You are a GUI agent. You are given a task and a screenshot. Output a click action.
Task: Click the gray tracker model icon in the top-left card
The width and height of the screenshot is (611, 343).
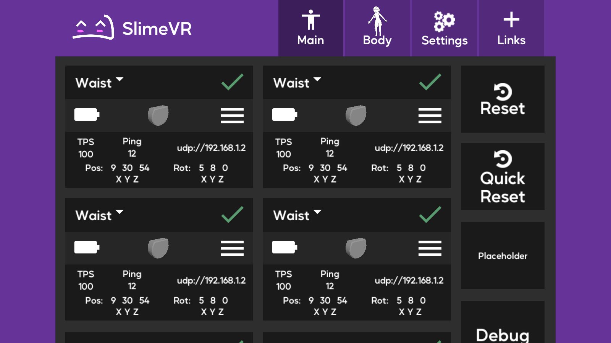coord(158,115)
